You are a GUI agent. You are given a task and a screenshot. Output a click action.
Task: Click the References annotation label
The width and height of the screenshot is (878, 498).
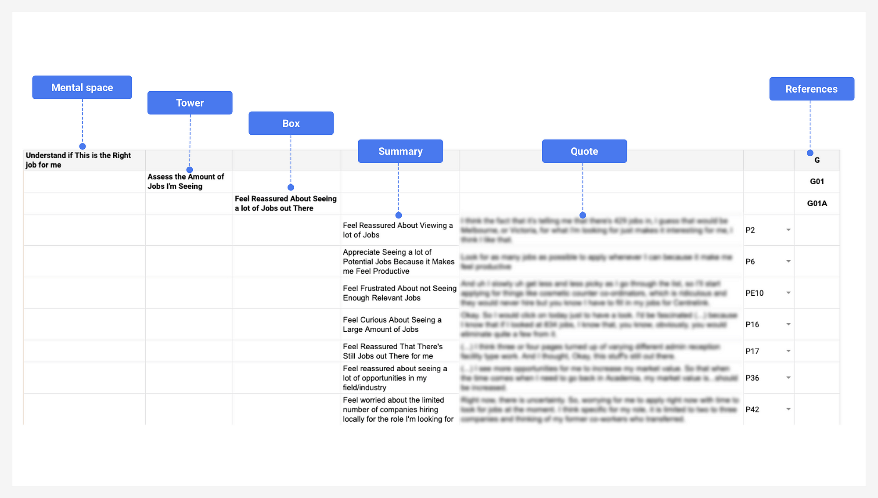coord(811,89)
